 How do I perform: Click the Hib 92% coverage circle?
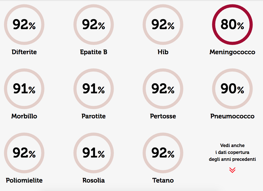pos(163,25)
